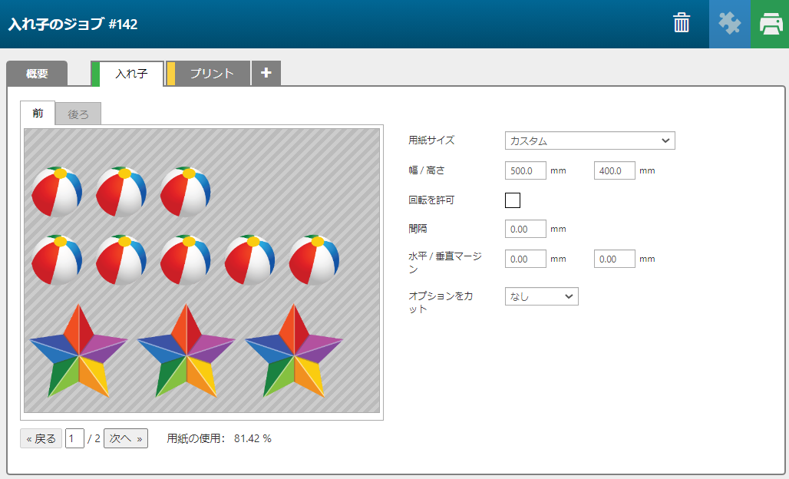The image size is (789, 479).
Task: Expand the オプションをカット dropdown
Action: (541, 296)
